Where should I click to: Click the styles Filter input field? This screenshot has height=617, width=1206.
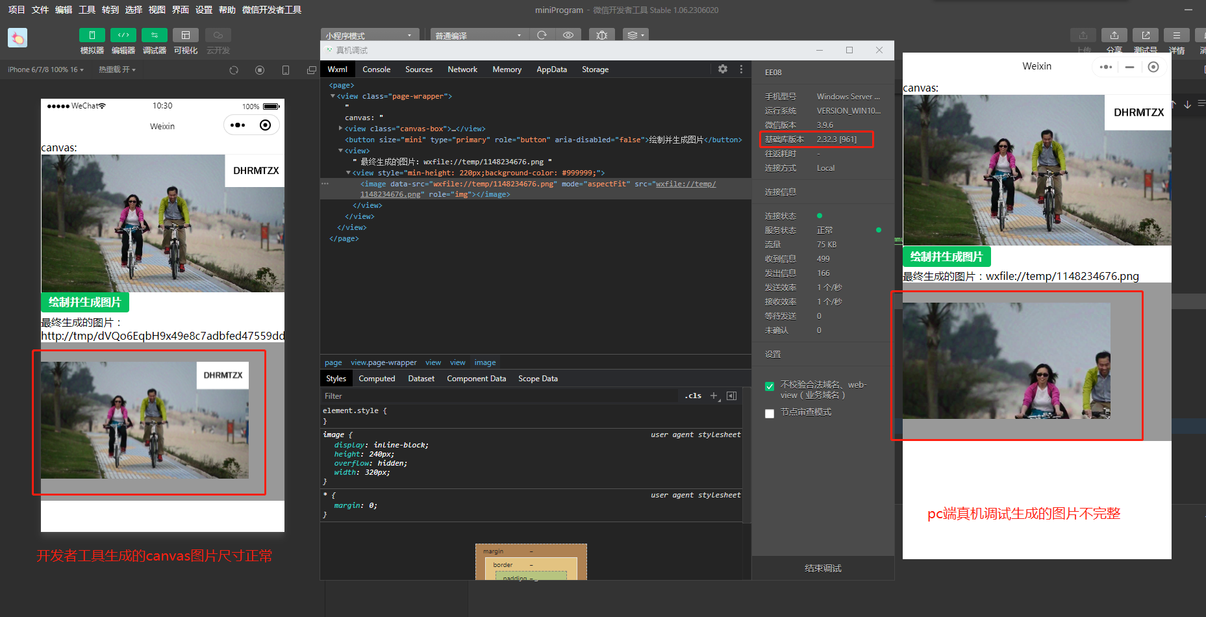(499, 396)
